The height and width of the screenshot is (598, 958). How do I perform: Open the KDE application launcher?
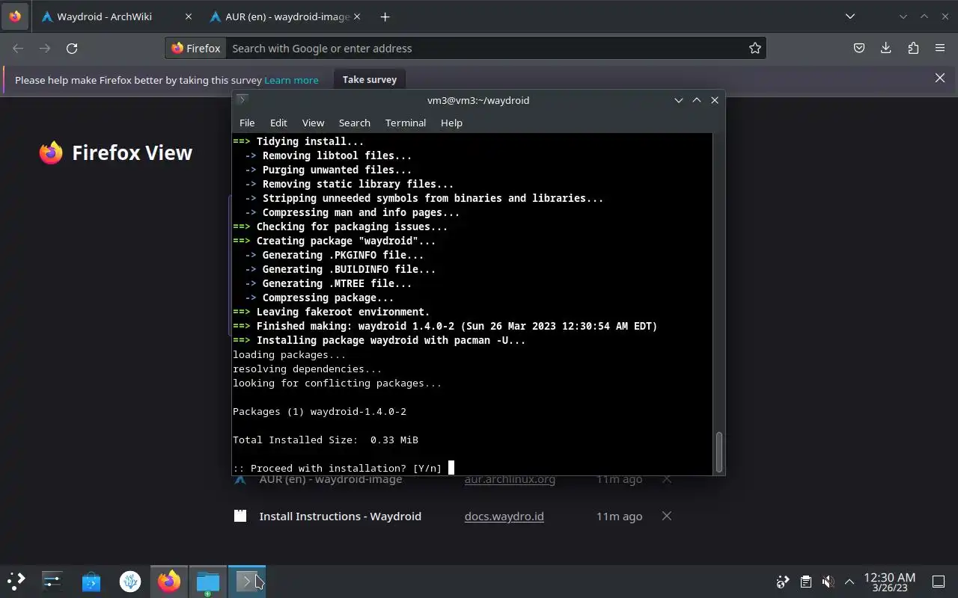tap(16, 581)
